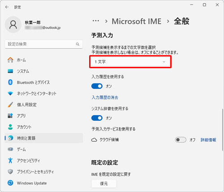Open Windows Update in sidebar
Viewport: 224px width, 192px height.
44,183
